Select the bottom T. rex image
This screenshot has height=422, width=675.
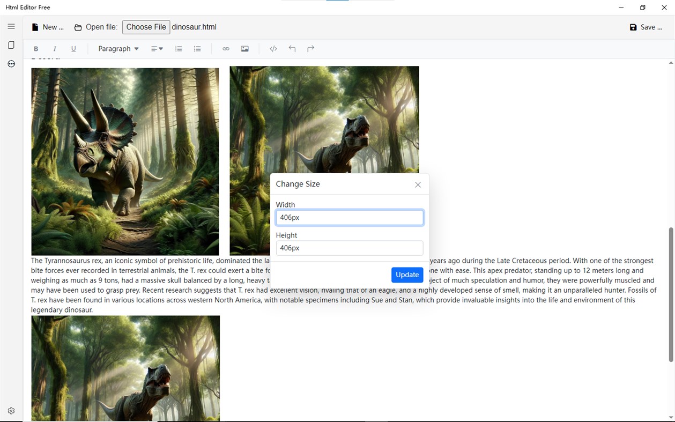125,368
